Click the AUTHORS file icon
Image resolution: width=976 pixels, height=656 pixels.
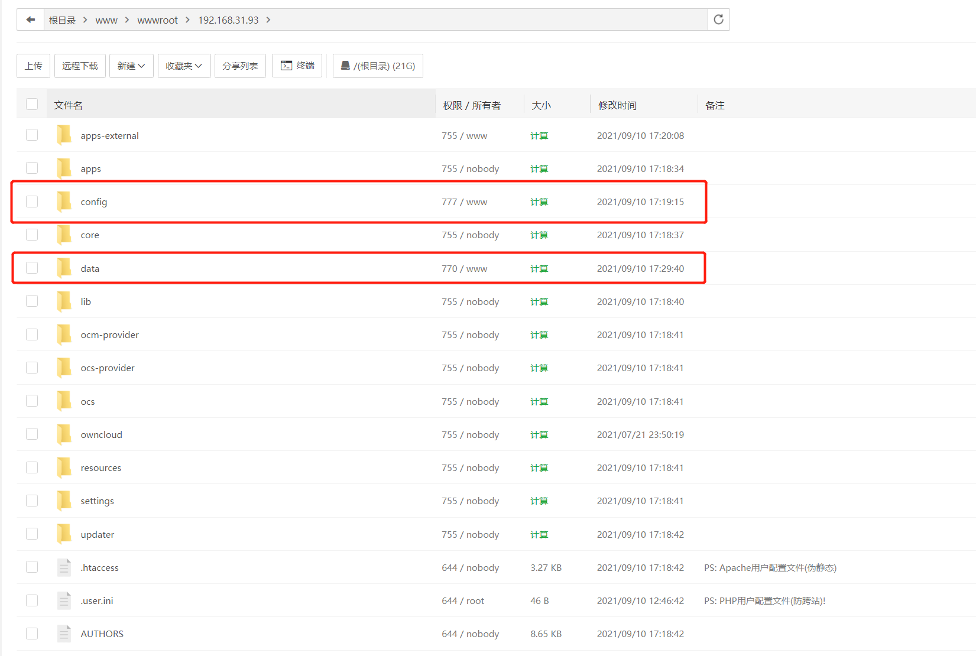click(64, 634)
